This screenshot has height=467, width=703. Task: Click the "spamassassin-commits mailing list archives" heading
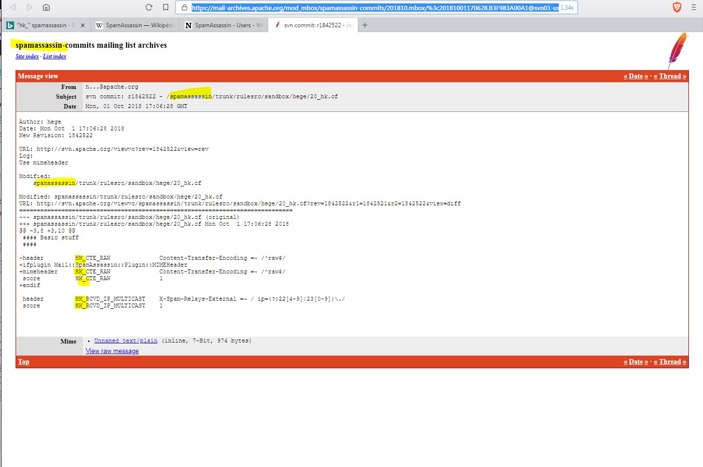91,45
